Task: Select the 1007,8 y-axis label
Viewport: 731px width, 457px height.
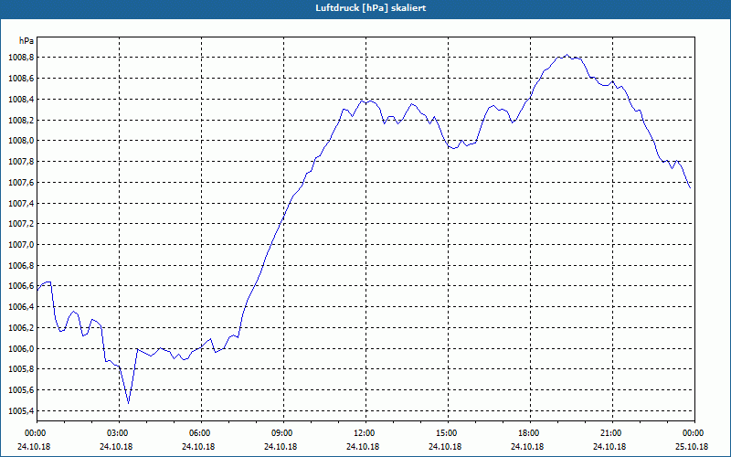Action: pyautogui.click(x=20, y=162)
